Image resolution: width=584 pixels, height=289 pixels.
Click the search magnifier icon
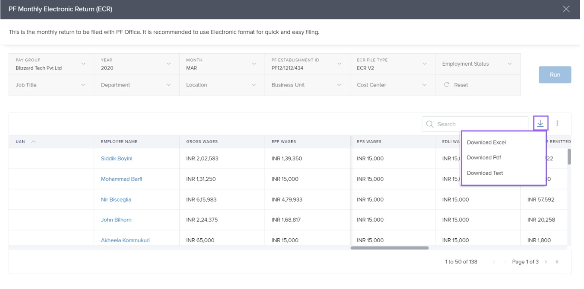tap(430, 124)
